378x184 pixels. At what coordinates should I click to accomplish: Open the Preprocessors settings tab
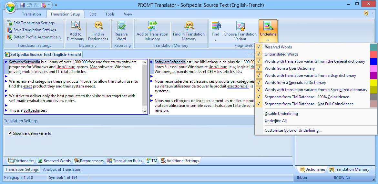[x=89, y=161]
